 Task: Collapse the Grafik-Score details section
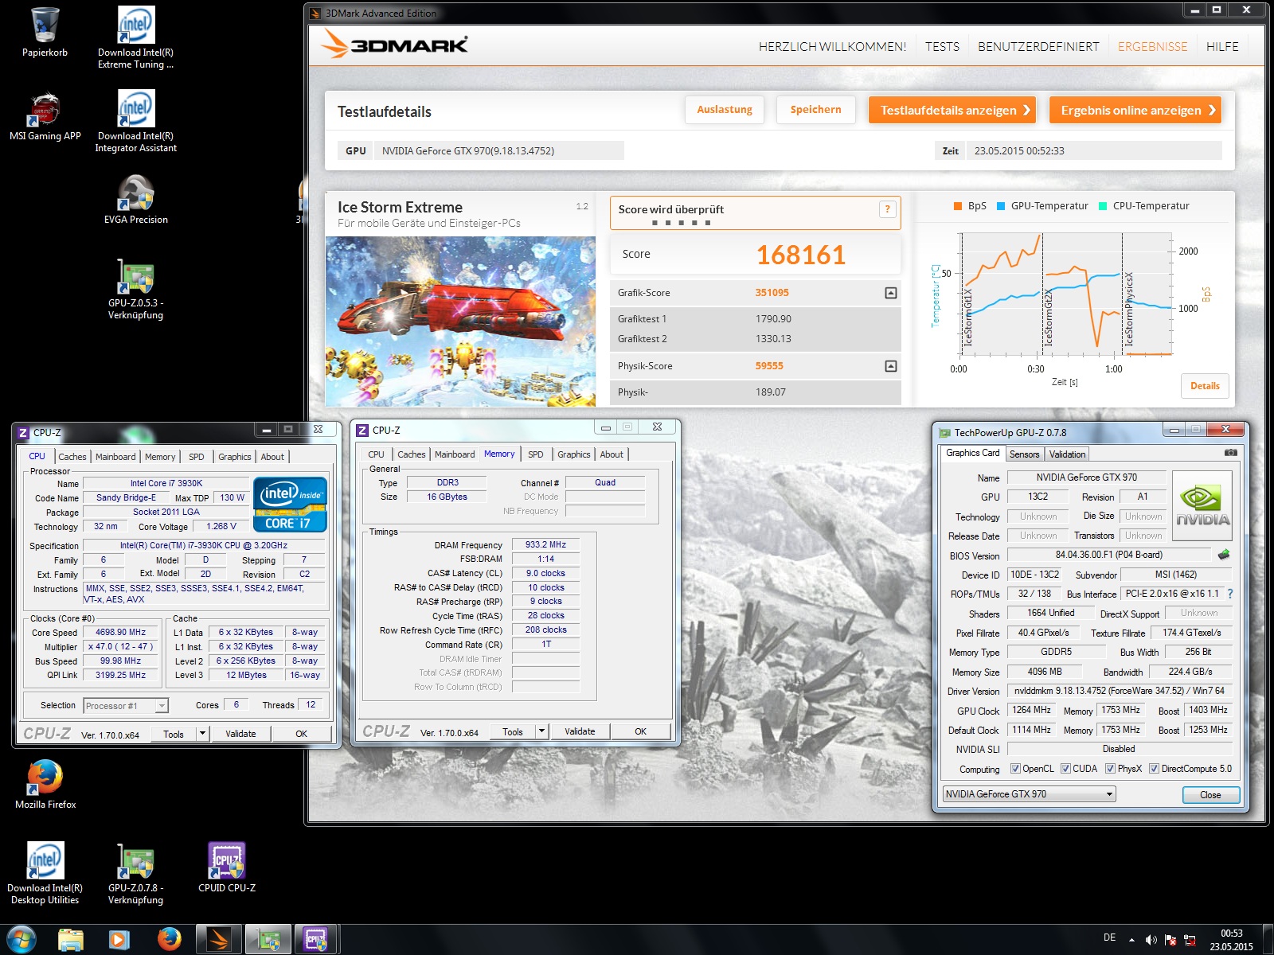click(891, 293)
